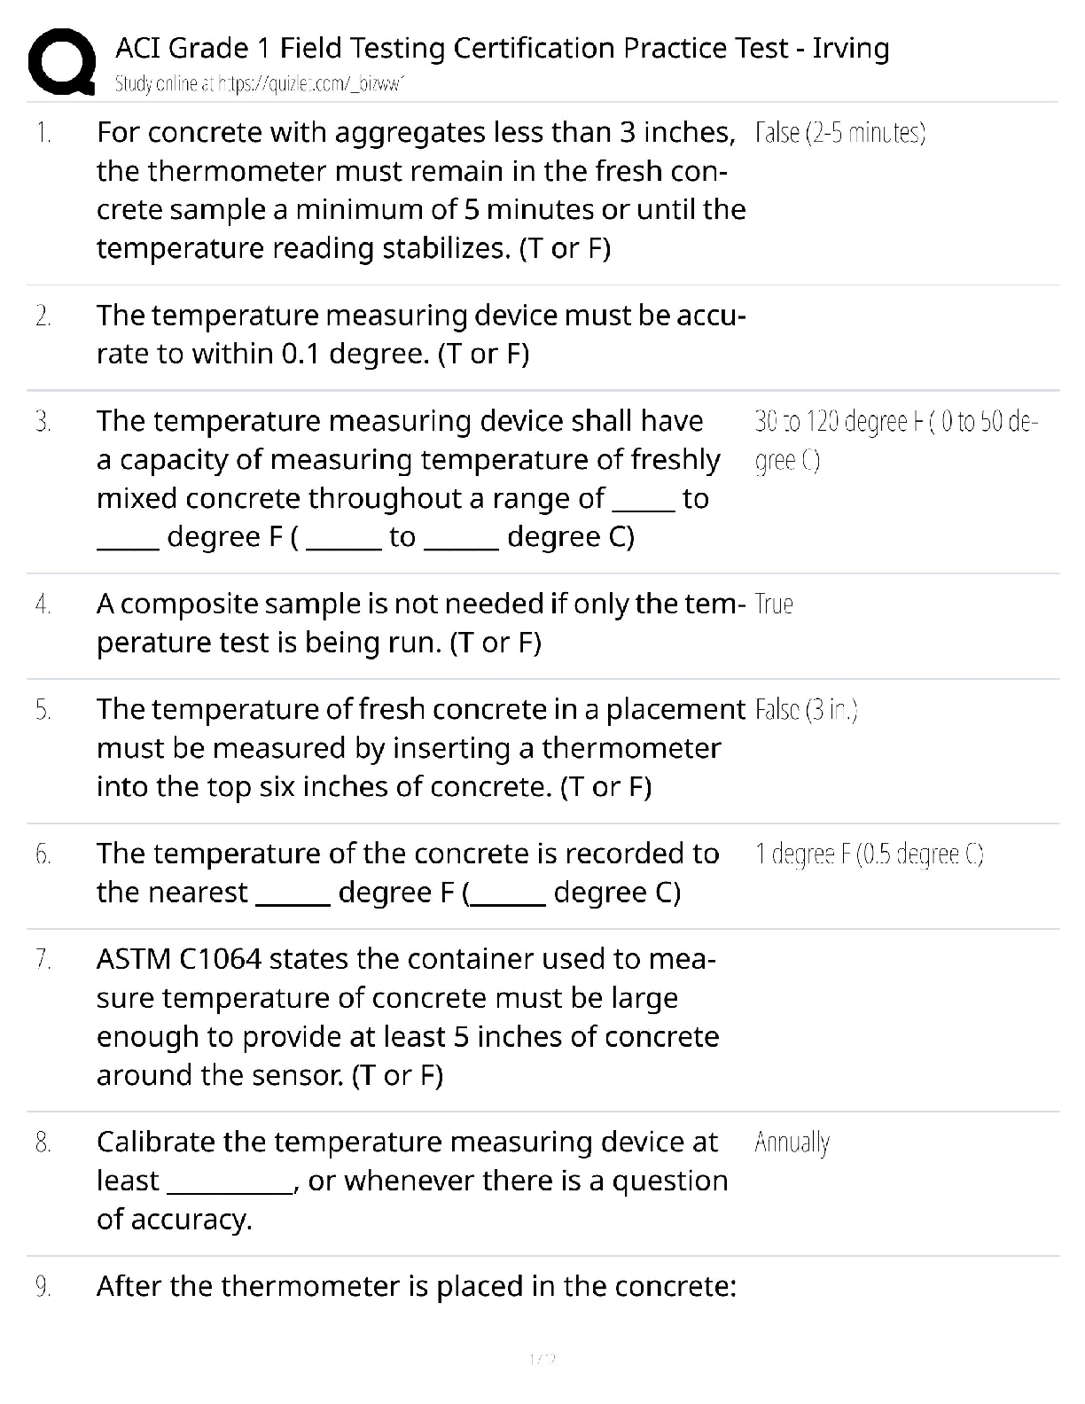Click the Quizlet logo icon
This screenshot has width=1085, height=1404.
pos(61,61)
